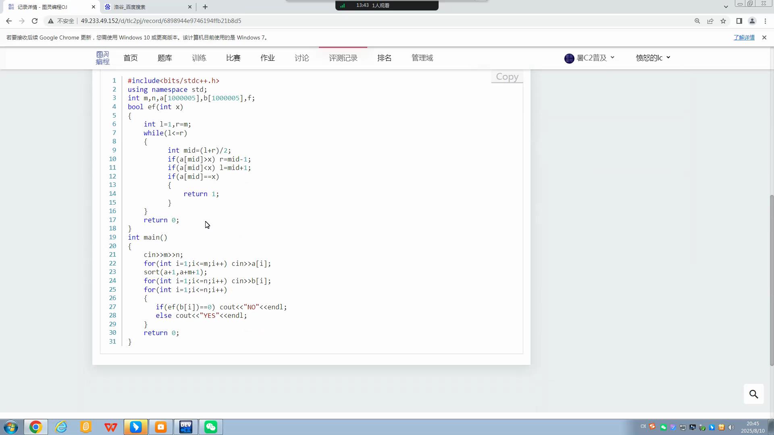The image size is (774, 435).
Task: Open the 排名 navigation item
Action: tap(385, 58)
